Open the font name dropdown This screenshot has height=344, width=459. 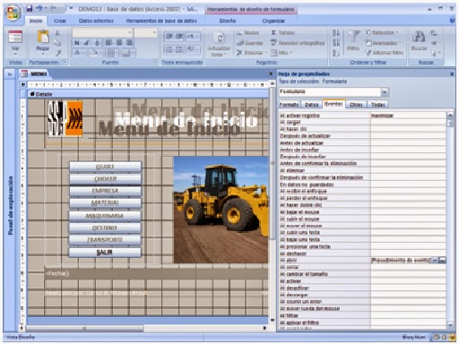point(129,32)
